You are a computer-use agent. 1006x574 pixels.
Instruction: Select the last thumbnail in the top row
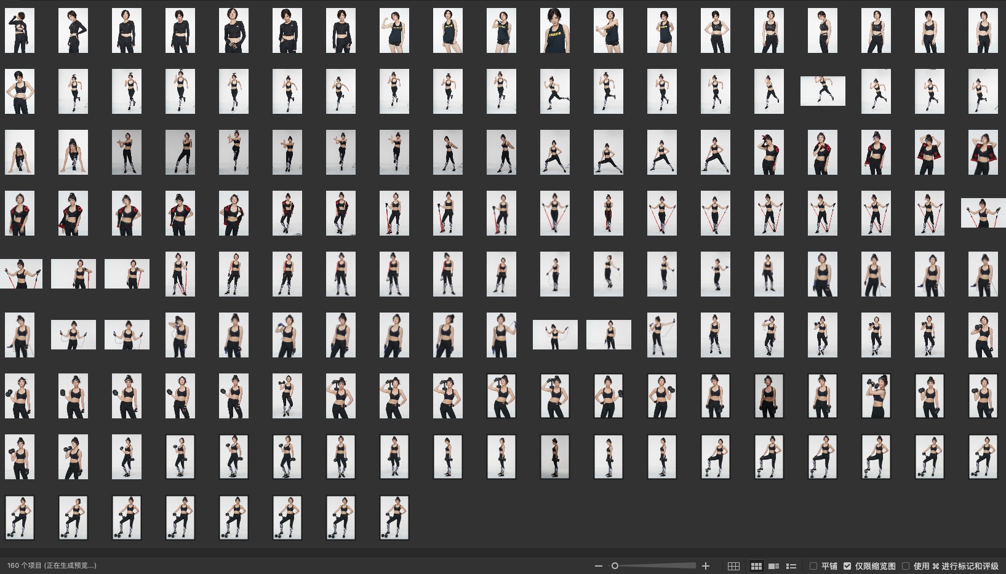[x=983, y=31]
